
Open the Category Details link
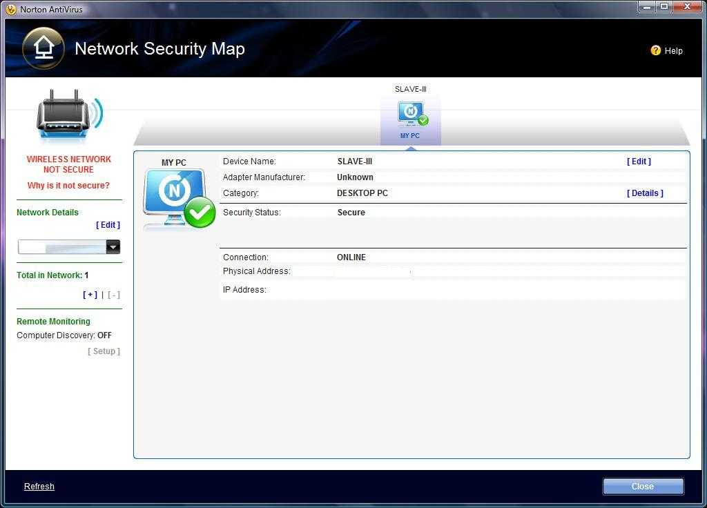click(x=645, y=193)
